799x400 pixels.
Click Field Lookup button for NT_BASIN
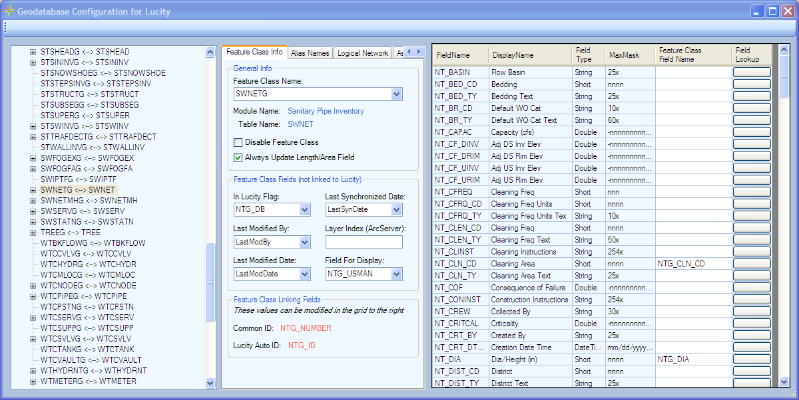(752, 72)
